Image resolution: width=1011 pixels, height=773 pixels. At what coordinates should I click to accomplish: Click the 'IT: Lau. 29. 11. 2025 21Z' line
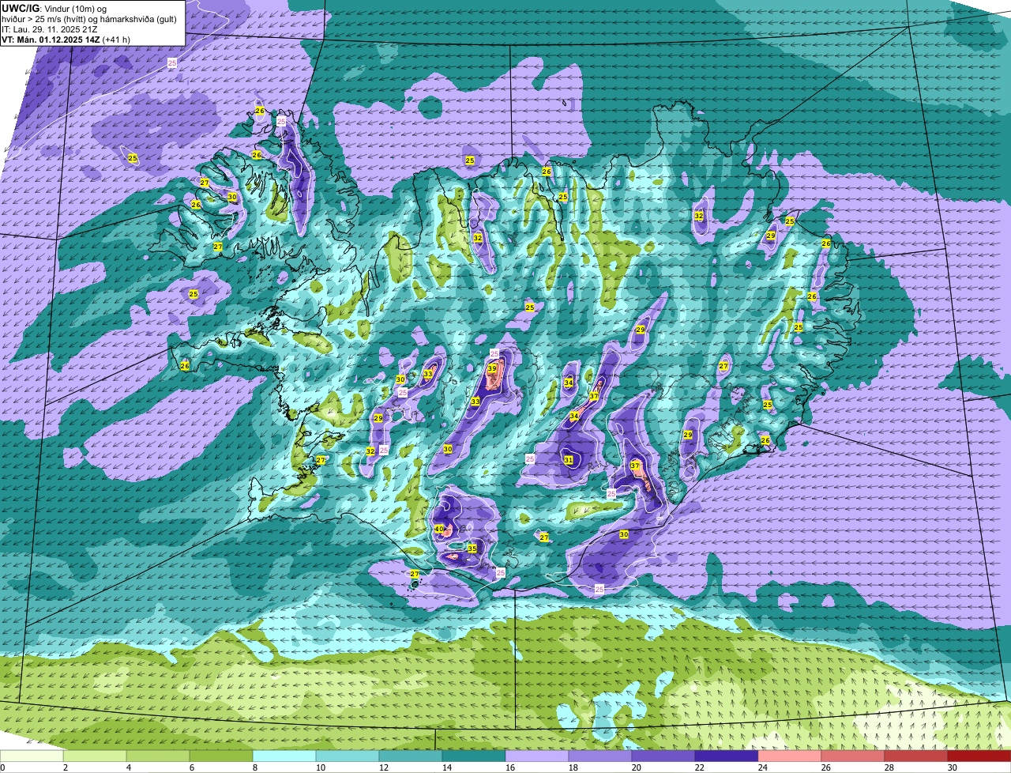click(49, 29)
